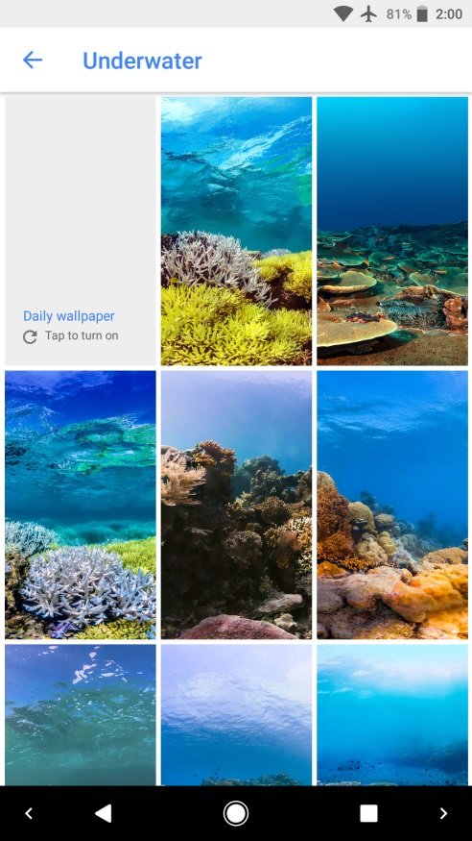Turn on the Daily wallpaper tile
The image size is (472, 841).
[x=81, y=232]
